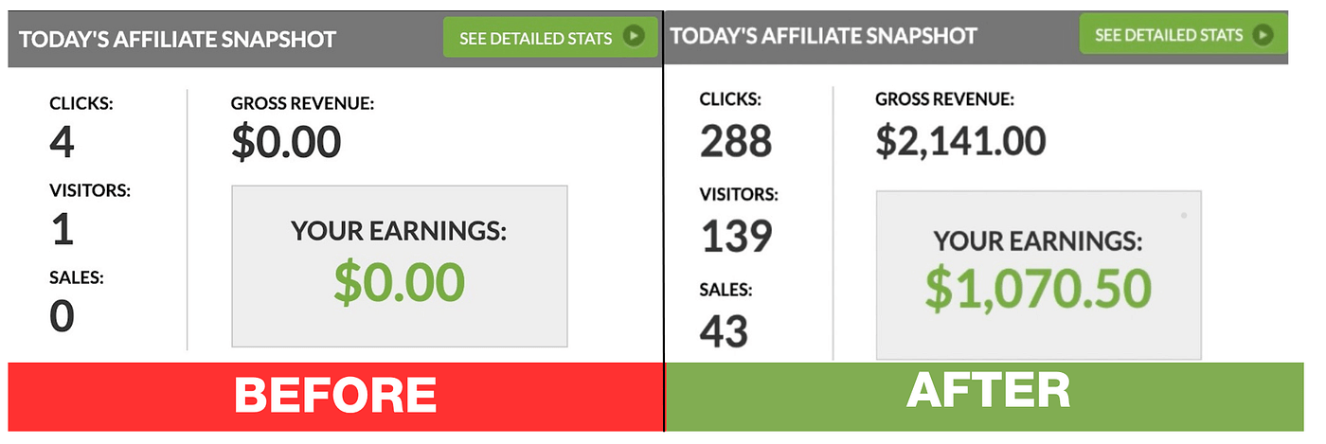Click the green $1,070.50 earnings amount

click(1038, 290)
